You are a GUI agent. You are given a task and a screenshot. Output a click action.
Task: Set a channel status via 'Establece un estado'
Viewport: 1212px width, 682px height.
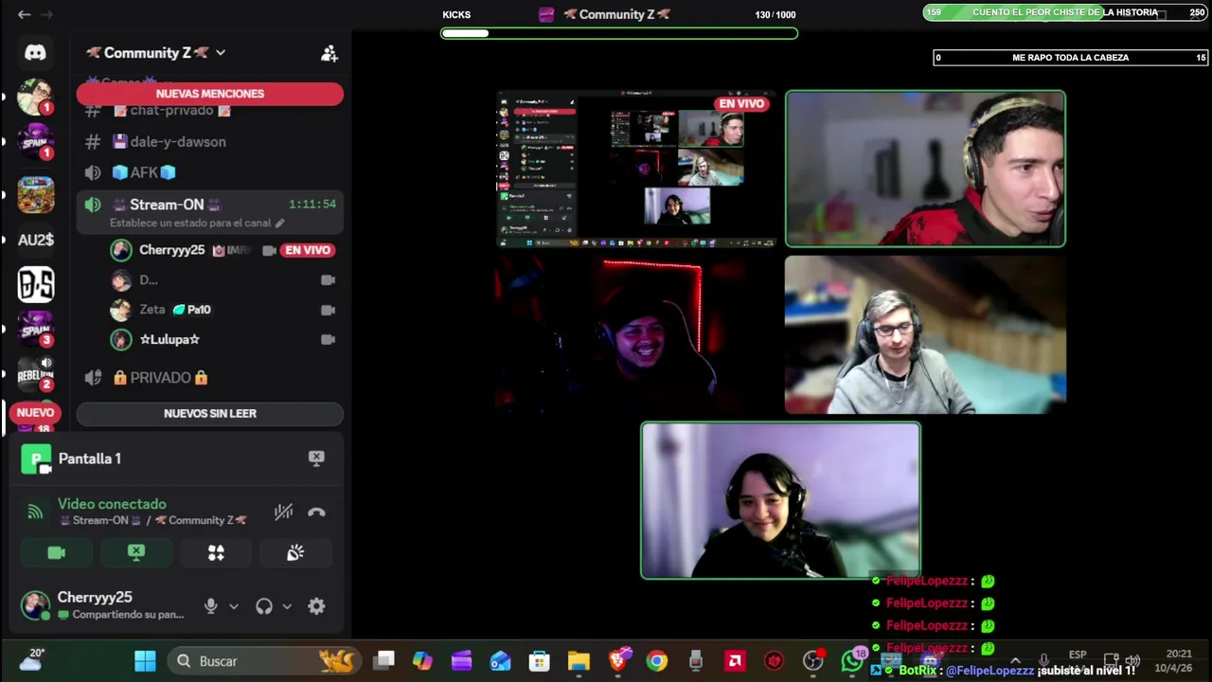[x=197, y=224]
